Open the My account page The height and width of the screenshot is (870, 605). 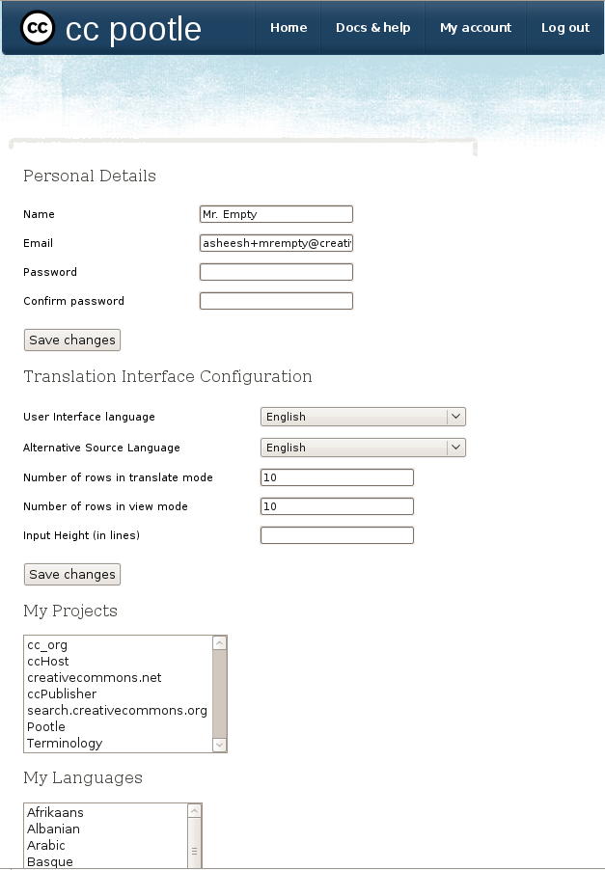(476, 28)
